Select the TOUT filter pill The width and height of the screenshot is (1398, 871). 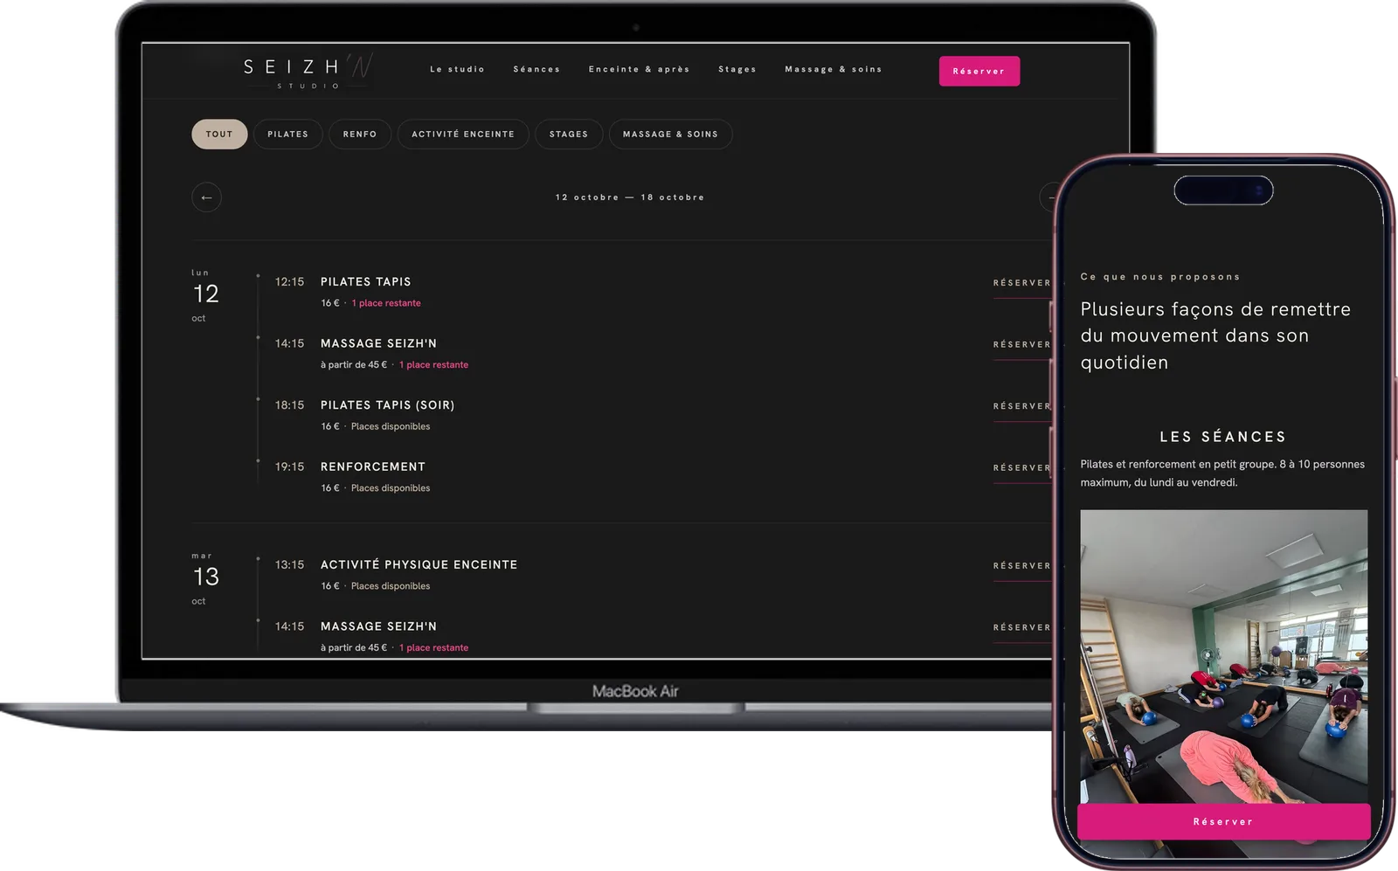point(219,135)
